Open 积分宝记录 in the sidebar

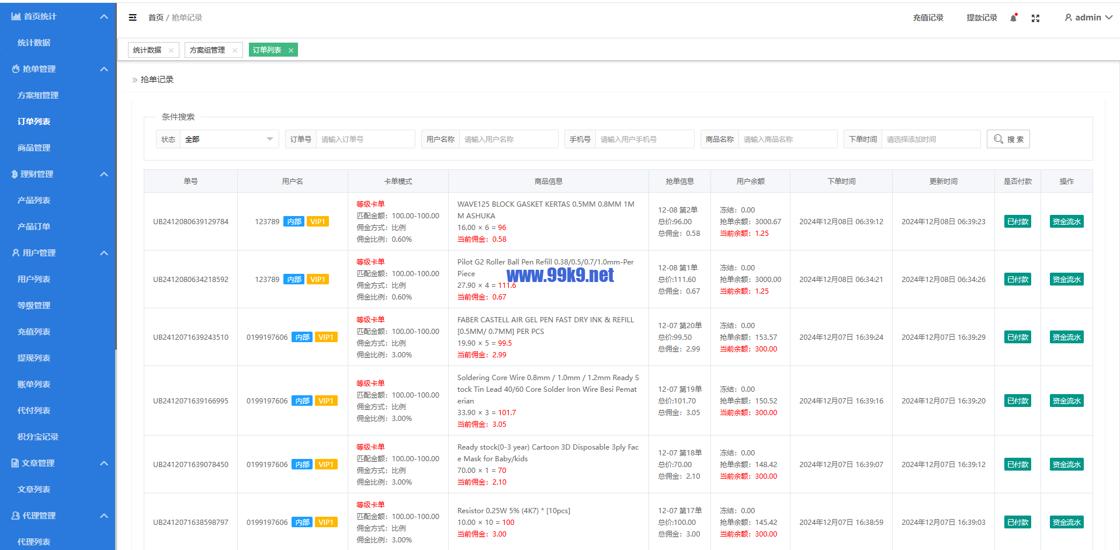point(38,437)
